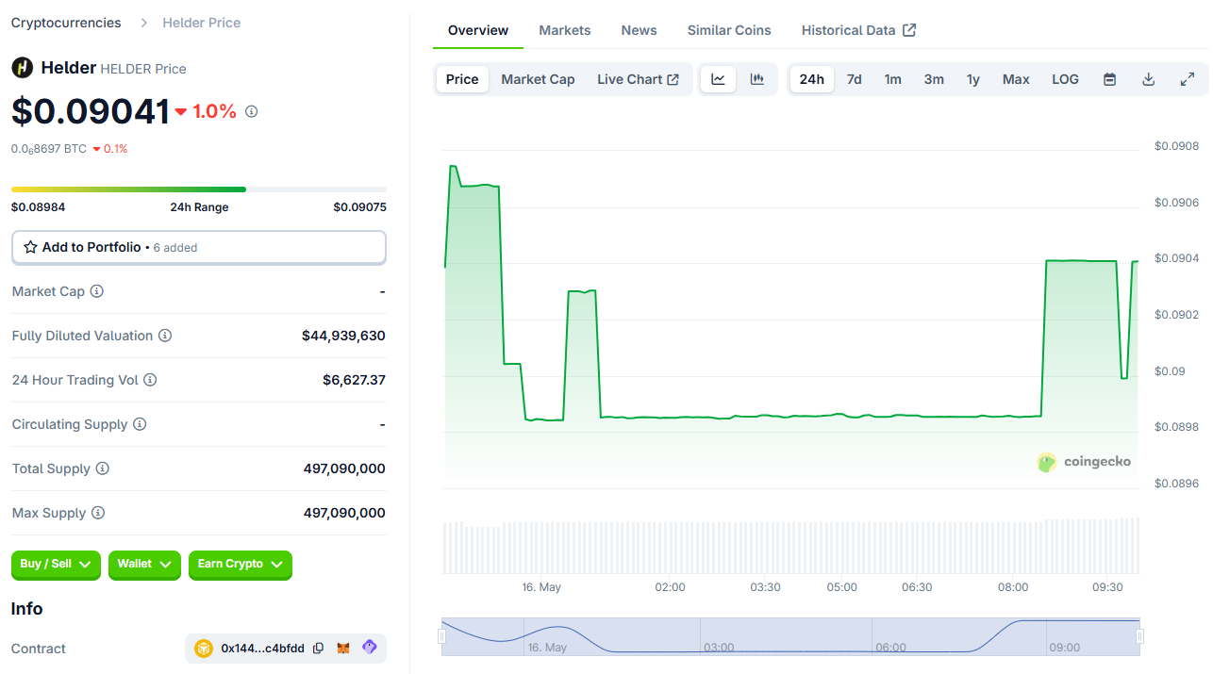Add token to MetaMask fox icon

(344, 649)
